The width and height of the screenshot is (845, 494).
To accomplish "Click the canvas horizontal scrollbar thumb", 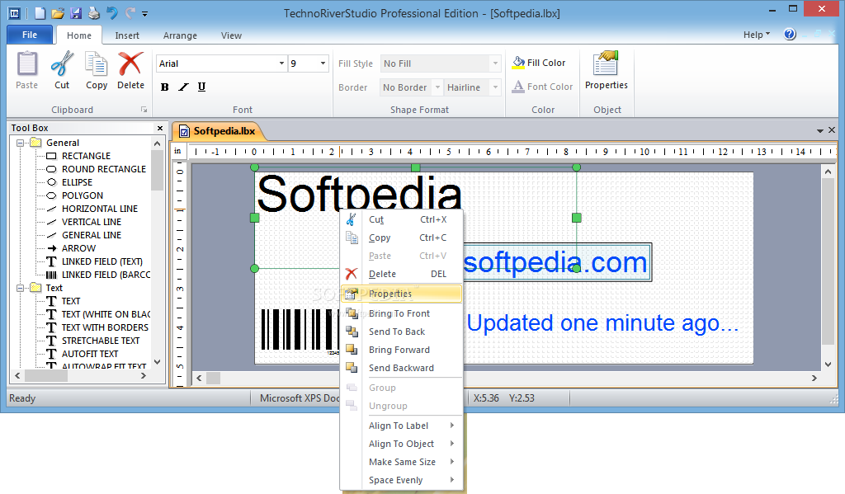I will point(214,379).
